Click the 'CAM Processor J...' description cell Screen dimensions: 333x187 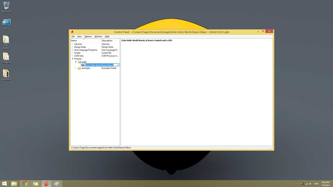click(110, 56)
